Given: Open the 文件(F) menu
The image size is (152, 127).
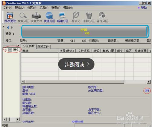Looking at the screenshot, I should click(8, 8).
